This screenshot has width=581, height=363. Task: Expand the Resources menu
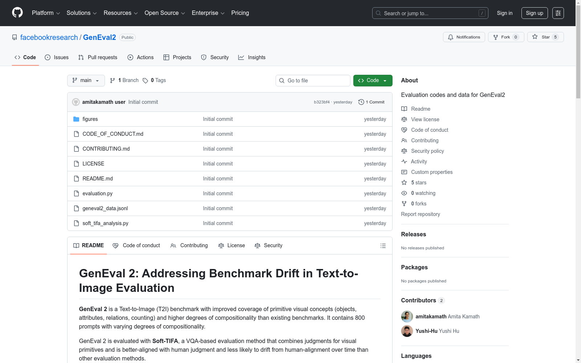(121, 13)
